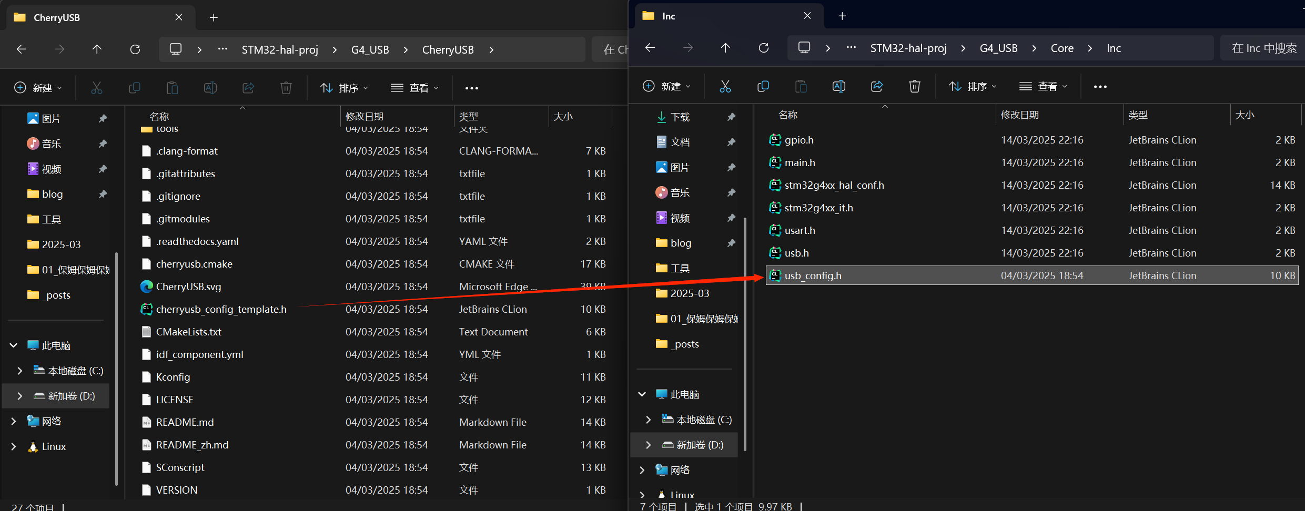Screen dimensions: 1305x511
Task: Collapse This PC node in Inc sidebar
Action: (642, 394)
